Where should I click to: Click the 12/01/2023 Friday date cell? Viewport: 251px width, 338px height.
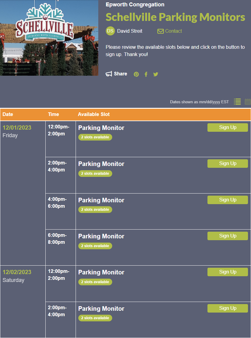(x=17, y=131)
